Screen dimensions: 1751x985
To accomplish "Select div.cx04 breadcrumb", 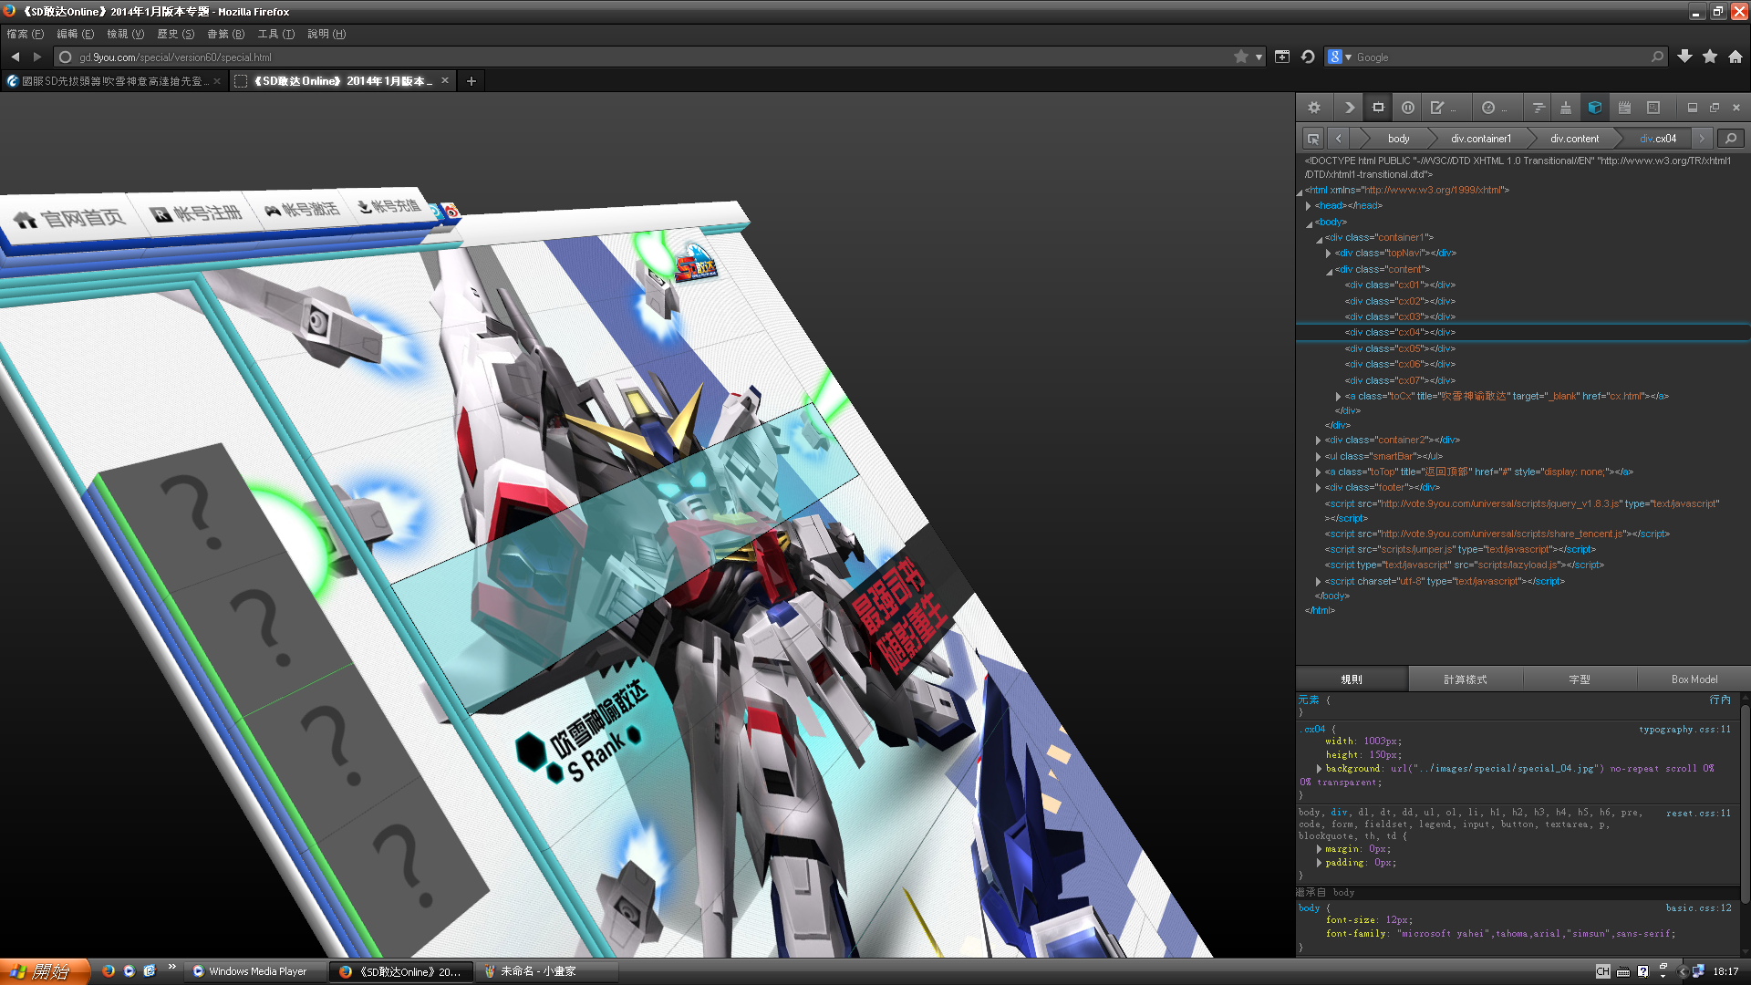I will click(x=1658, y=139).
